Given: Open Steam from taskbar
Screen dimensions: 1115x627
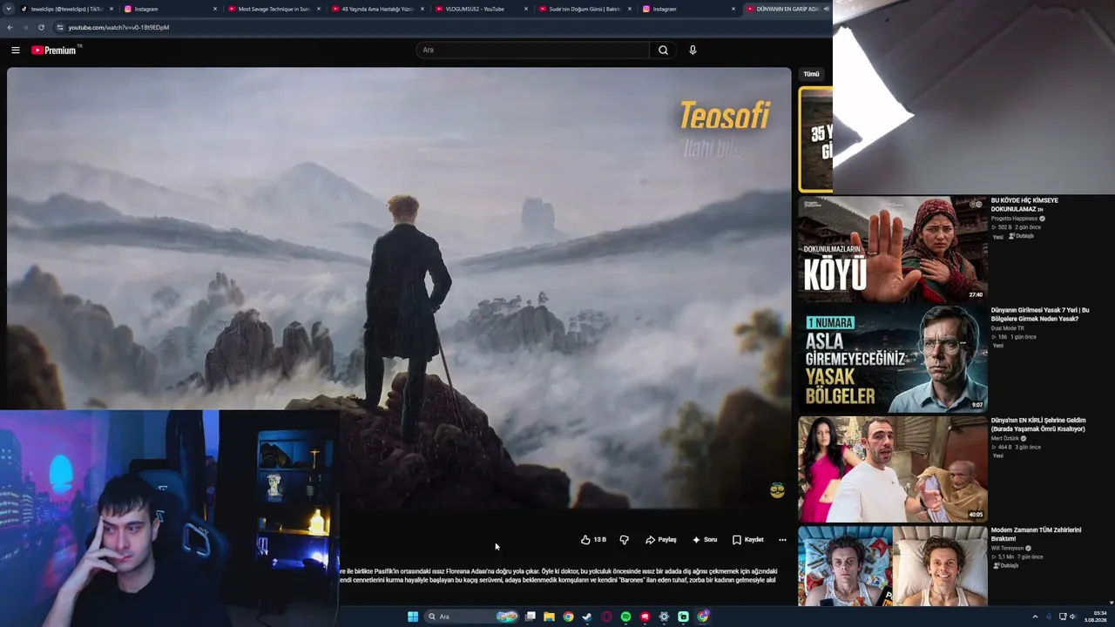Looking at the screenshot, I should coord(587,617).
